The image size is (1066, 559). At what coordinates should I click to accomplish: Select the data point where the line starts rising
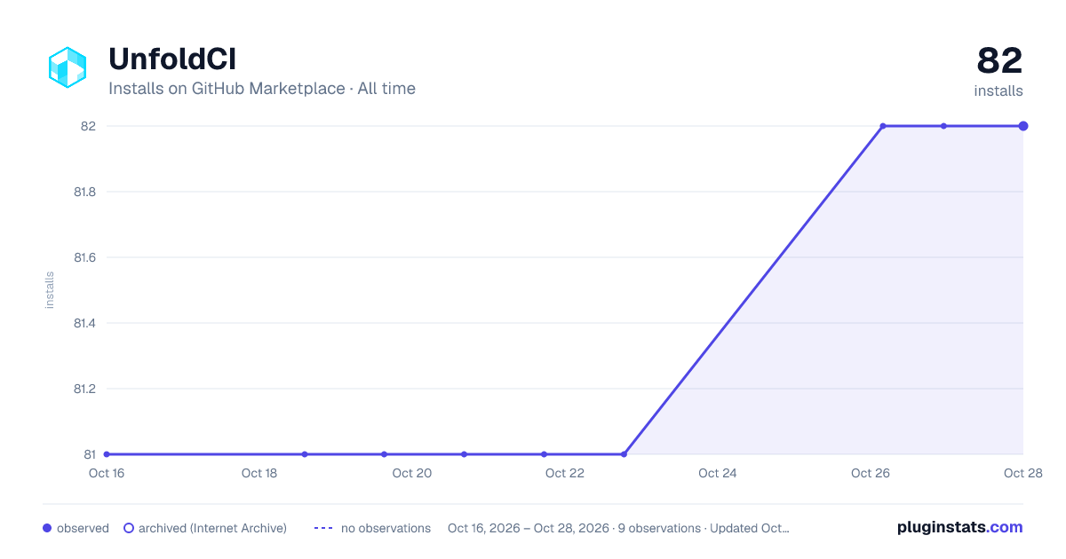(624, 454)
